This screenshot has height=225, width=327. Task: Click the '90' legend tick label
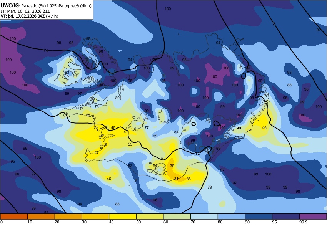[x=247, y=222]
